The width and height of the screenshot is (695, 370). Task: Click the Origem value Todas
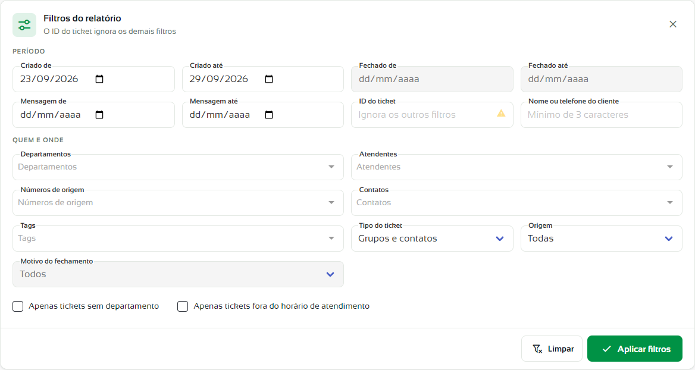[x=540, y=239]
